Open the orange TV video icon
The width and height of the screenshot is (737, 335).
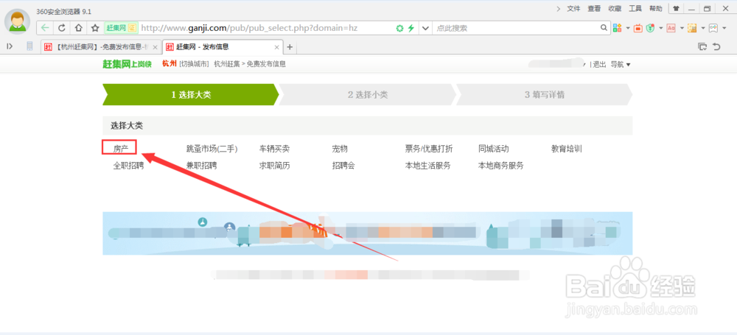[638, 28]
